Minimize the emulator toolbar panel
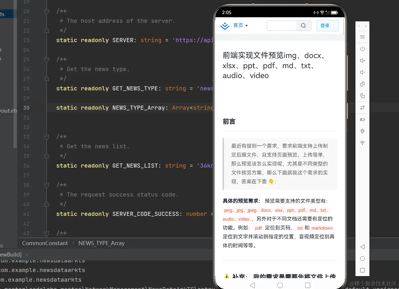 click(x=359, y=26)
